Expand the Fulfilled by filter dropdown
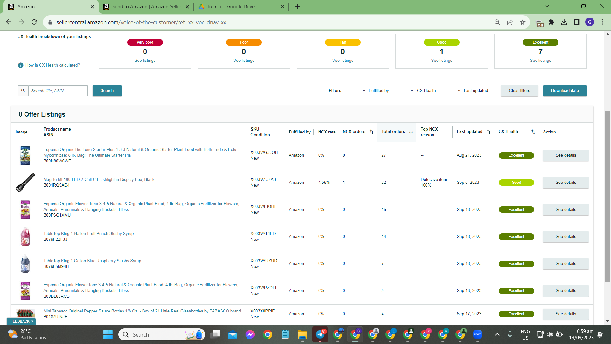611x344 pixels. click(x=376, y=91)
